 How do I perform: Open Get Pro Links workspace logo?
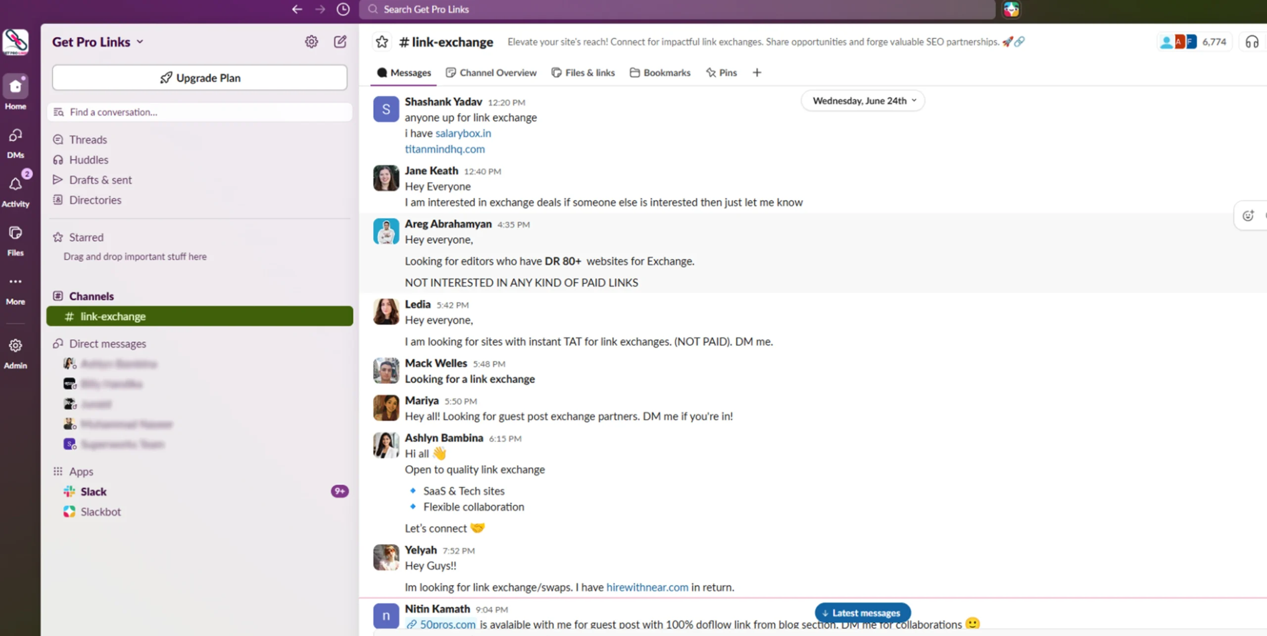click(x=15, y=42)
